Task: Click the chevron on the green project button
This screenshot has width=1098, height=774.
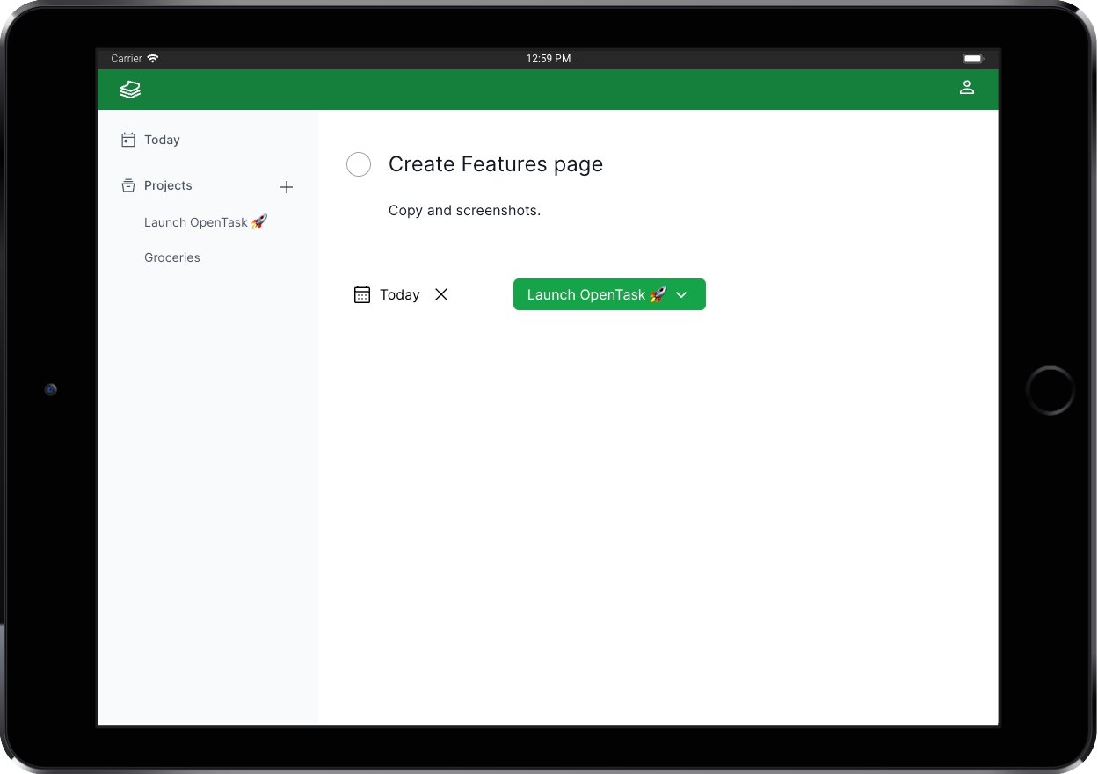Action: click(682, 295)
